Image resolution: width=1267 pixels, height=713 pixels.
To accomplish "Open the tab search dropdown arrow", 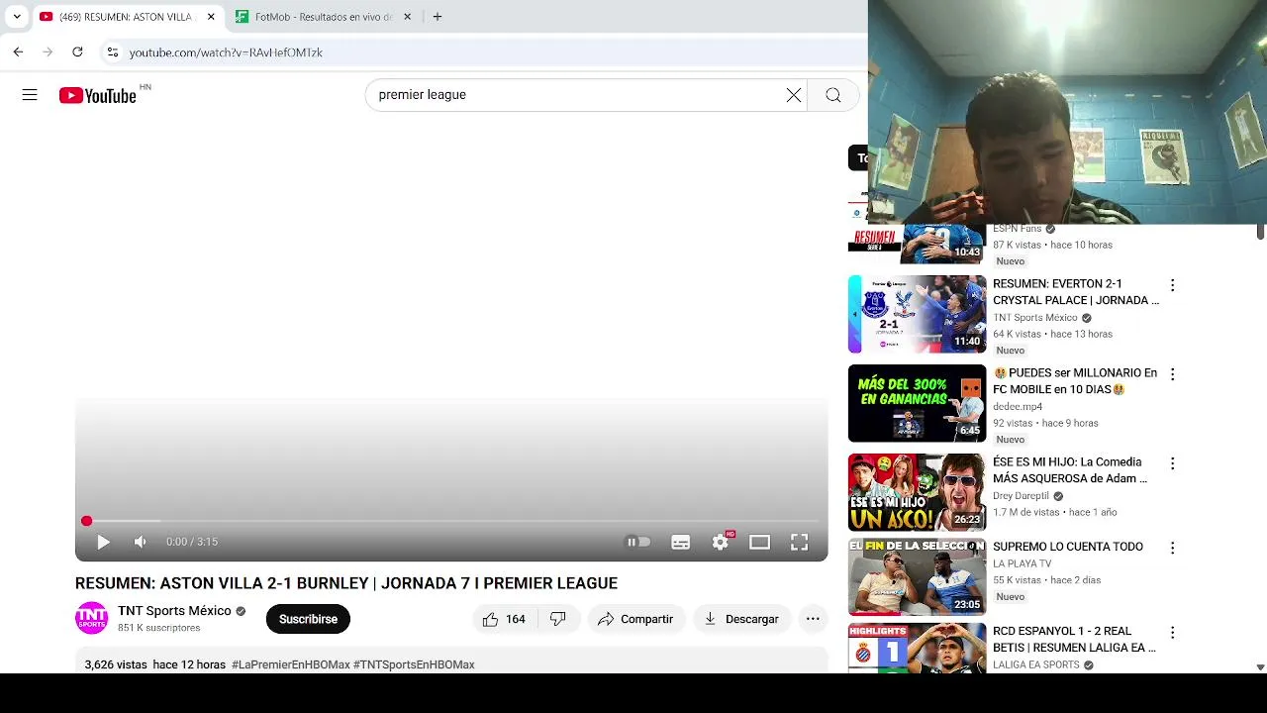I will pyautogui.click(x=17, y=17).
